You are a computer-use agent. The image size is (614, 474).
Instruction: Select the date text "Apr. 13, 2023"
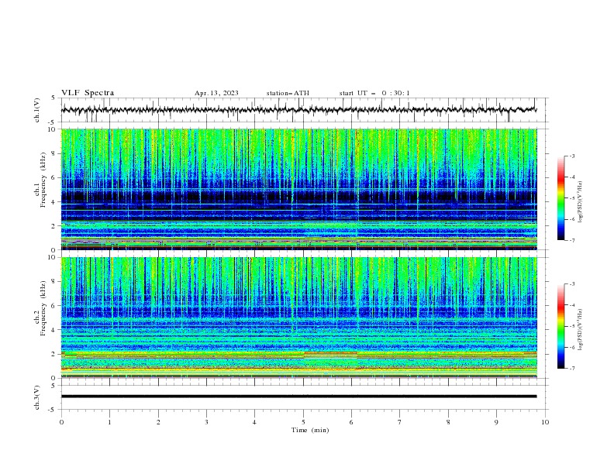point(216,93)
